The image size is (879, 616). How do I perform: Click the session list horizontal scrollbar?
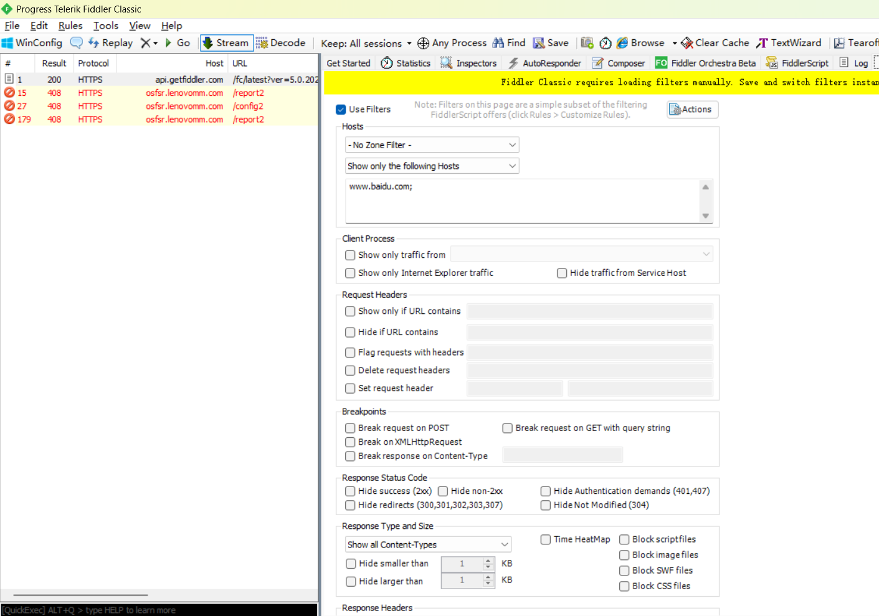(x=81, y=595)
